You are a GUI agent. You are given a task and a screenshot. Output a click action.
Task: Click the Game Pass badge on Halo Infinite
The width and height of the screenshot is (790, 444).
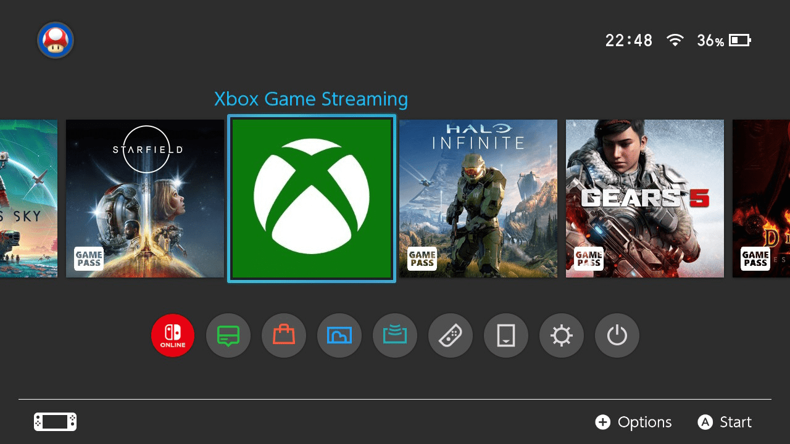click(422, 258)
